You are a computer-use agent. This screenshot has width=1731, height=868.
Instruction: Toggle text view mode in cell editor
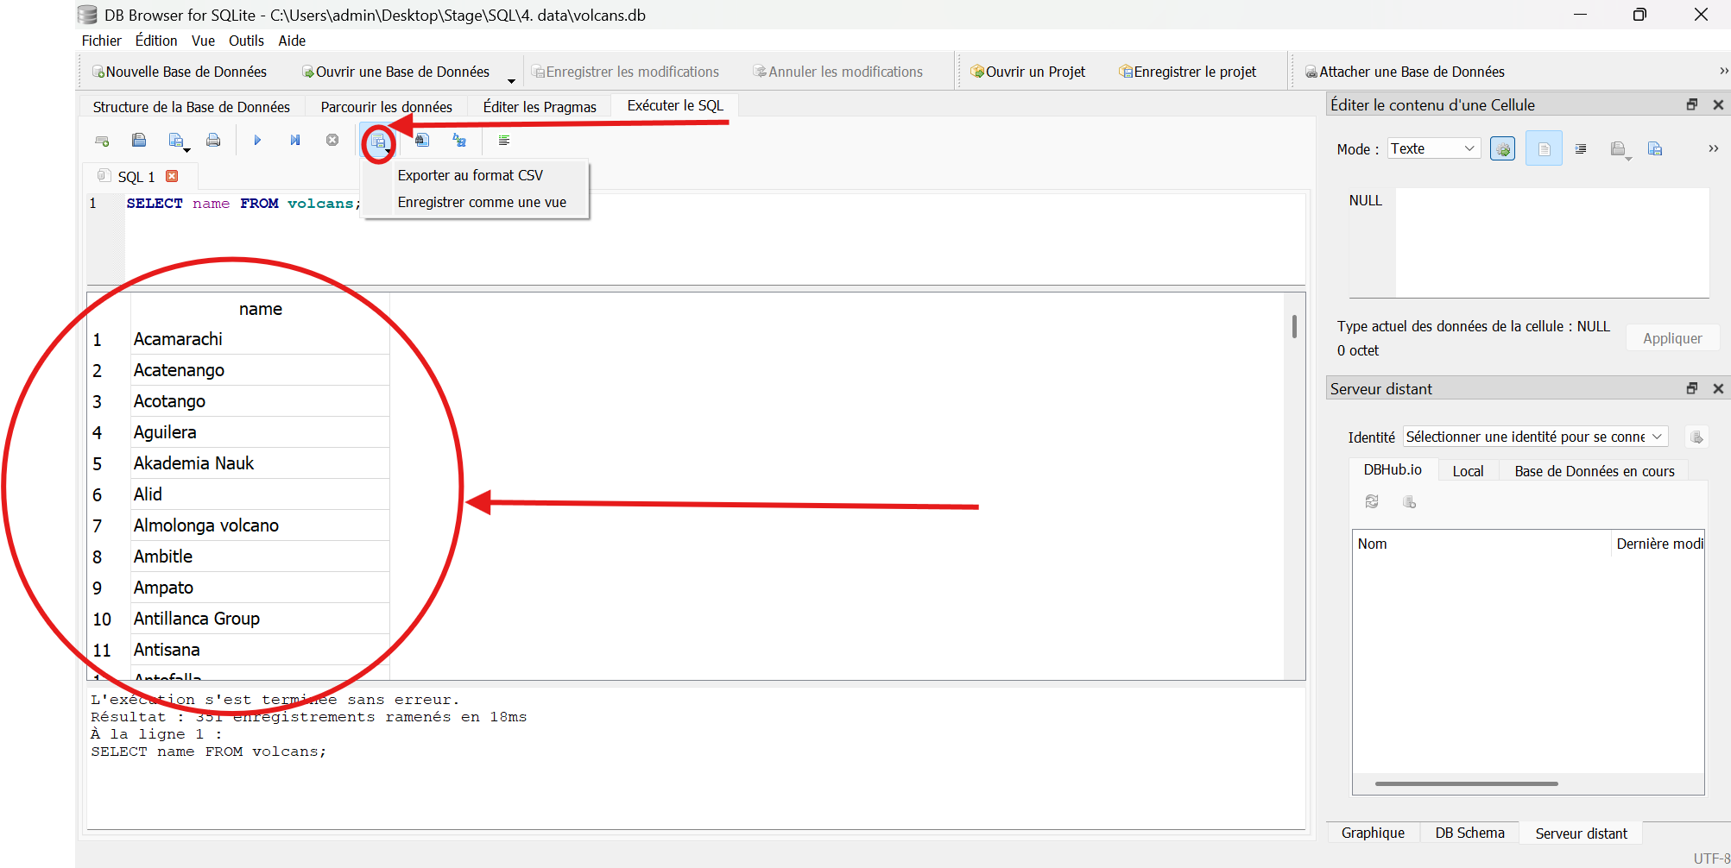tap(1544, 148)
